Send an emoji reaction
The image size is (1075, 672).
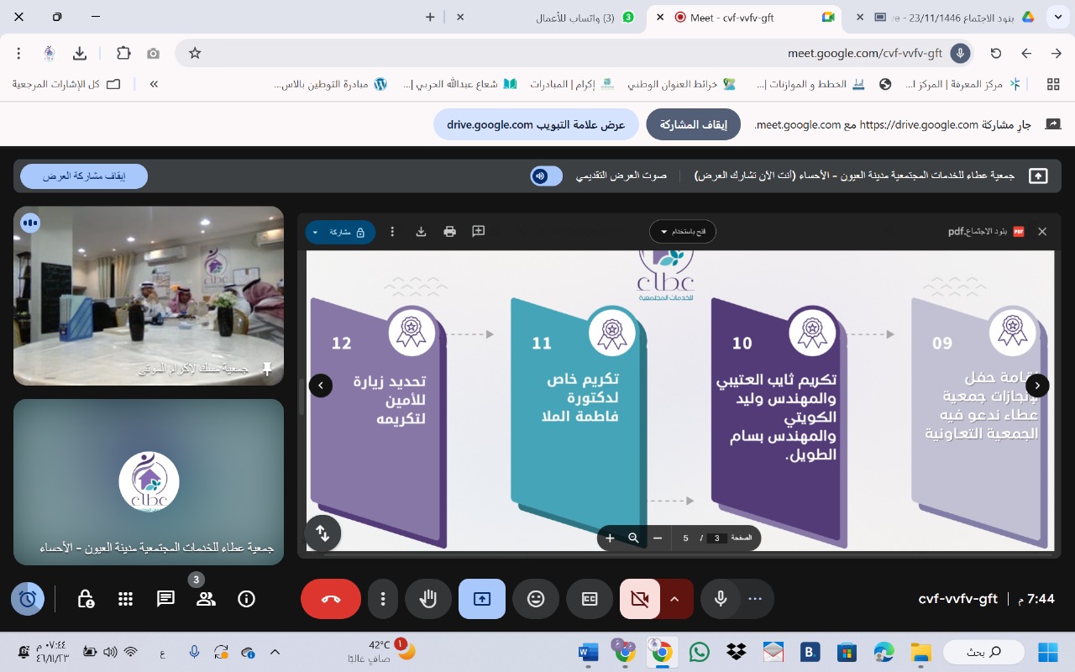click(536, 599)
